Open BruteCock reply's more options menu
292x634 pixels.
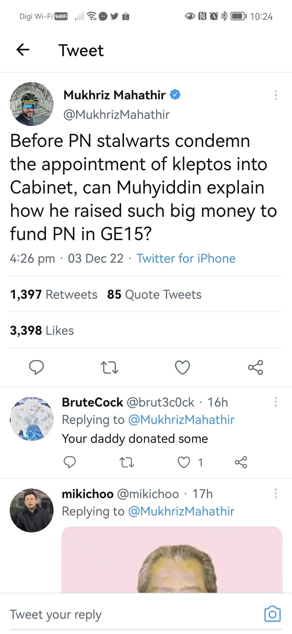coord(276,402)
